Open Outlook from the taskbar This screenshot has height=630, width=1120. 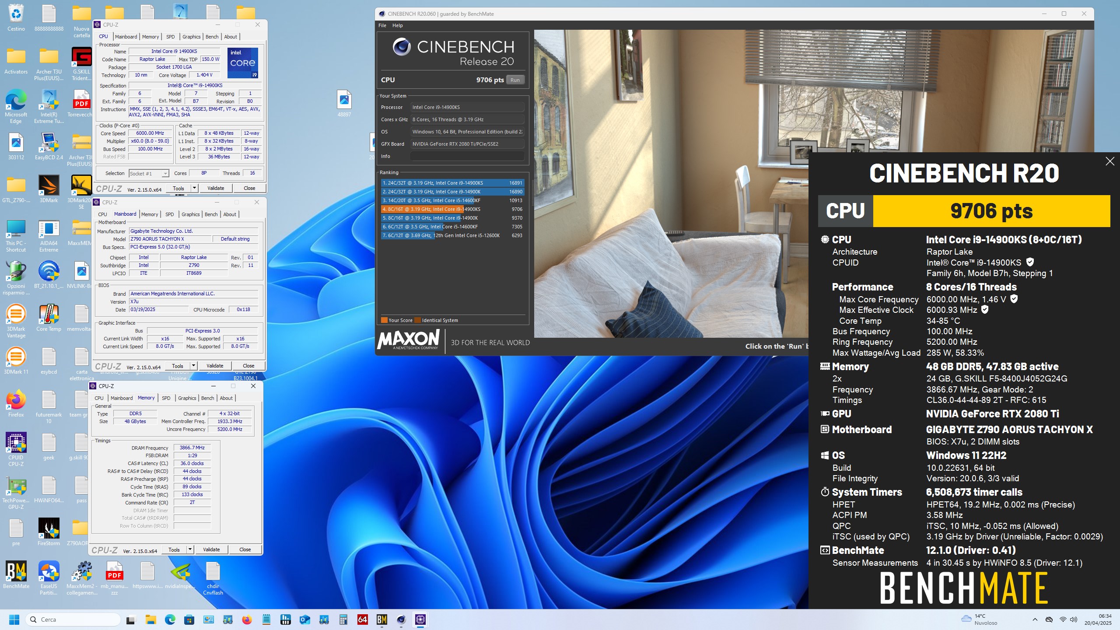305,619
